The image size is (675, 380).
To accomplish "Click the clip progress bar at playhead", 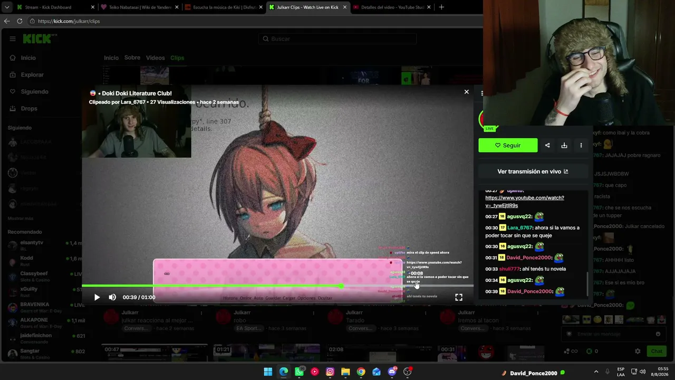I will (x=341, y=286).
